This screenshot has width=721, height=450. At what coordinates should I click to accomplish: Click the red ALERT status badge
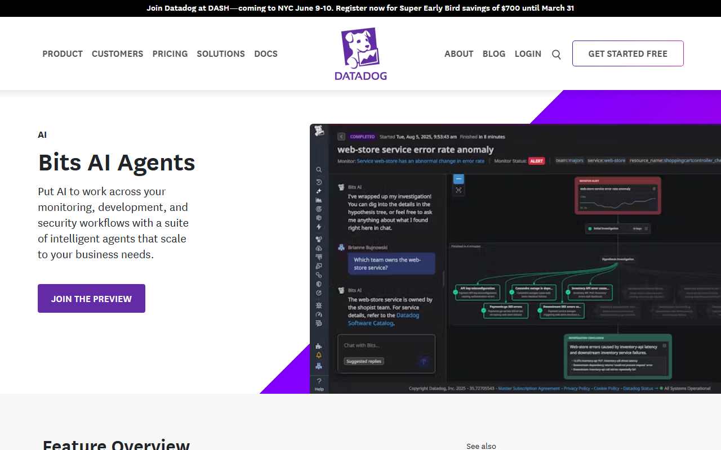536,161
